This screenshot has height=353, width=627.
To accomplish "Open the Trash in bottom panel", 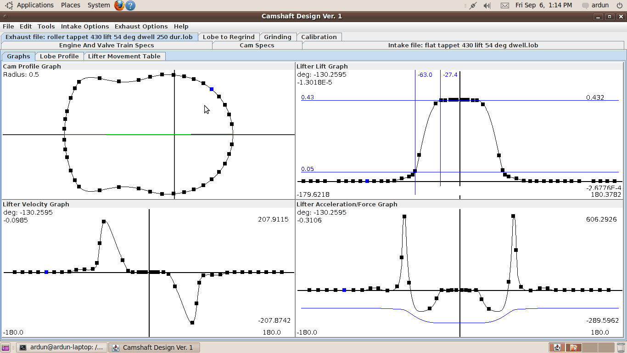I will point(621,347).
